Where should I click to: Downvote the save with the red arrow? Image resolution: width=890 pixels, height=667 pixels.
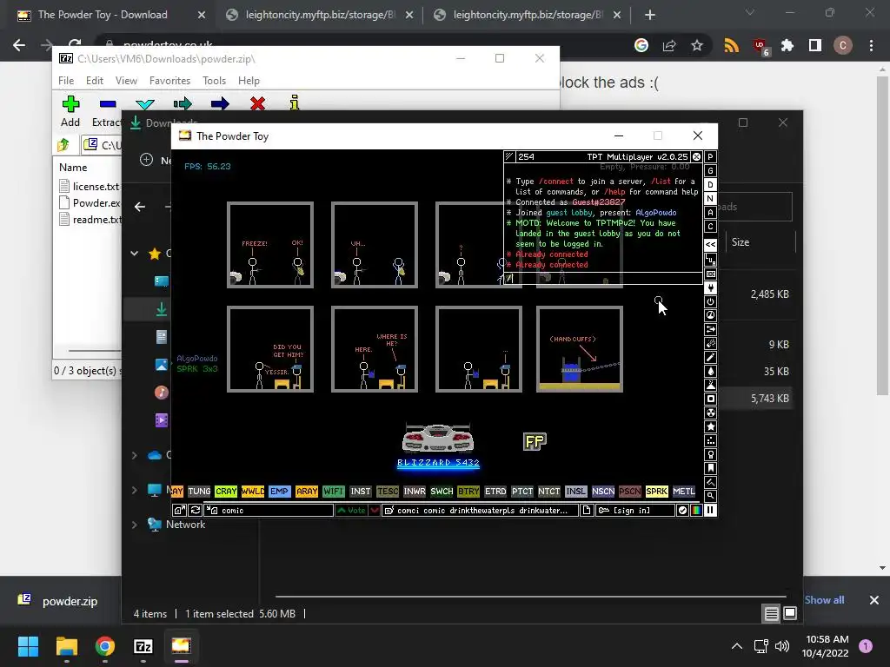click(375, 511)
